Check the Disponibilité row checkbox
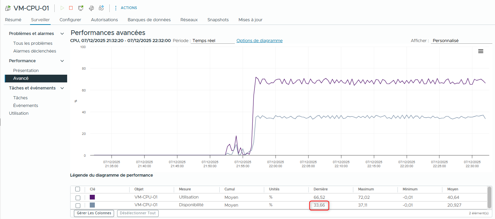This screenshot has height=219, width=495. [x=78, y=205]
